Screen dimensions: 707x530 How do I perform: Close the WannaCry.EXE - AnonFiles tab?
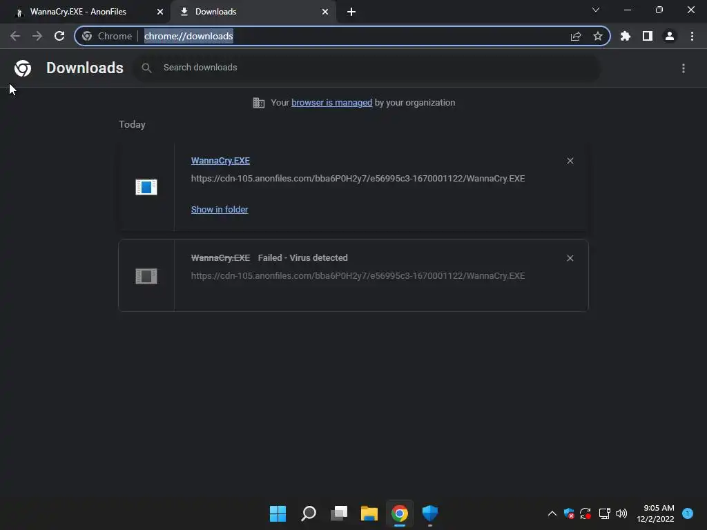160,12
